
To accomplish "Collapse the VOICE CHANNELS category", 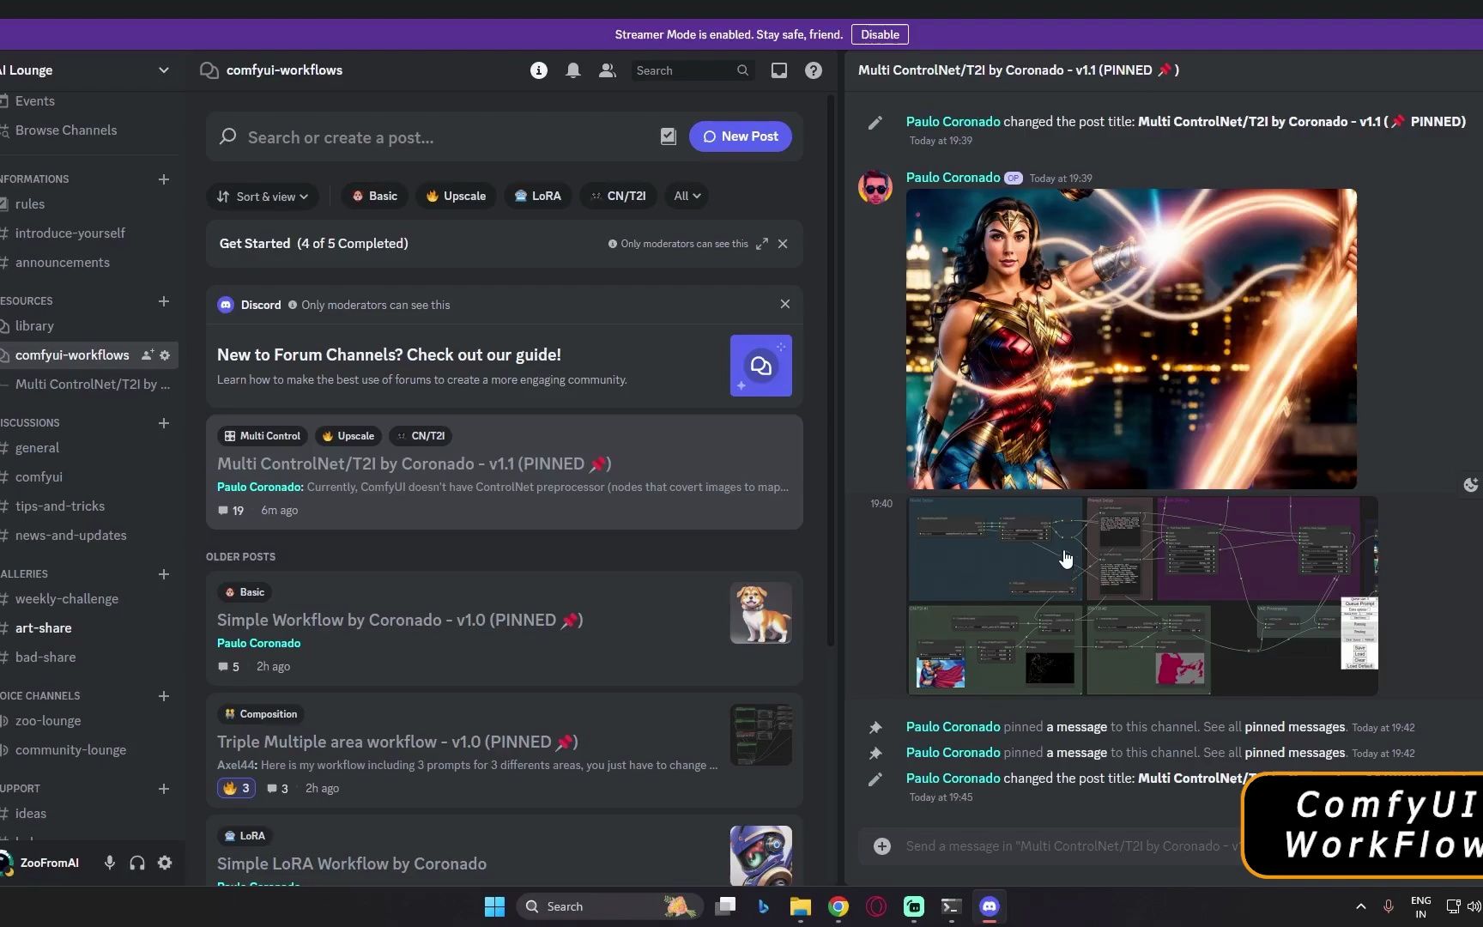I will [40, 696].
